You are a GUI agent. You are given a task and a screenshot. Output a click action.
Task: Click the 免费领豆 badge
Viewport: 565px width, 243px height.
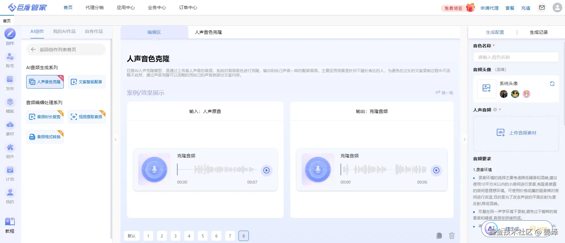(x=453, y=8)
